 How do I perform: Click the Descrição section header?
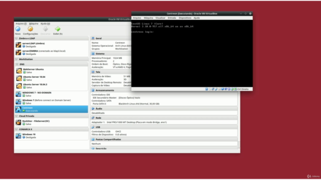tap(164, 148)
